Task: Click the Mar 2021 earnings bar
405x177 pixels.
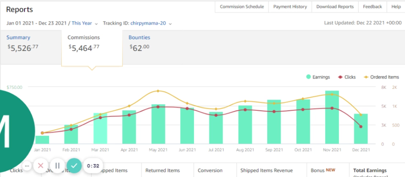Action: pyautogui.click(x=100, y=129)
